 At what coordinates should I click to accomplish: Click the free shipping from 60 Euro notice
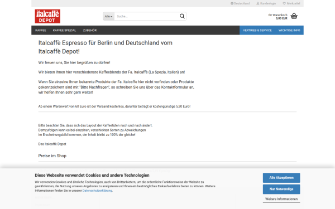click(x=114, y=106)
